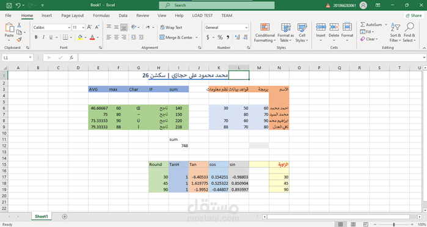The width and height of the screenshot is (427, 227).
Task: Click the Save icon in the title bar
Action: coord(9,5)
